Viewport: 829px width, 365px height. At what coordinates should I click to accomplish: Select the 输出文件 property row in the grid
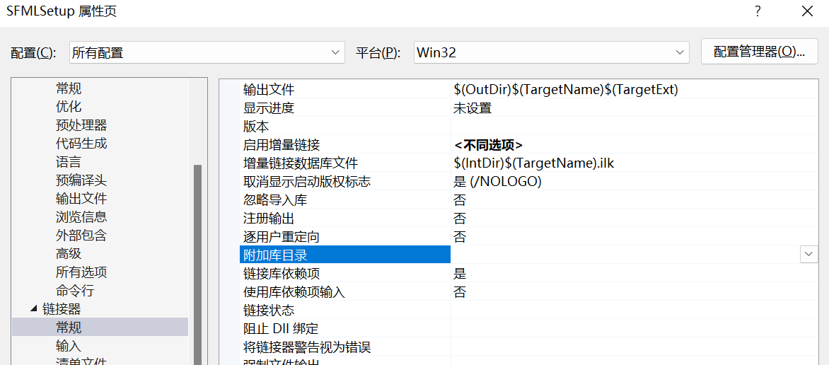[x=528, y=89]
